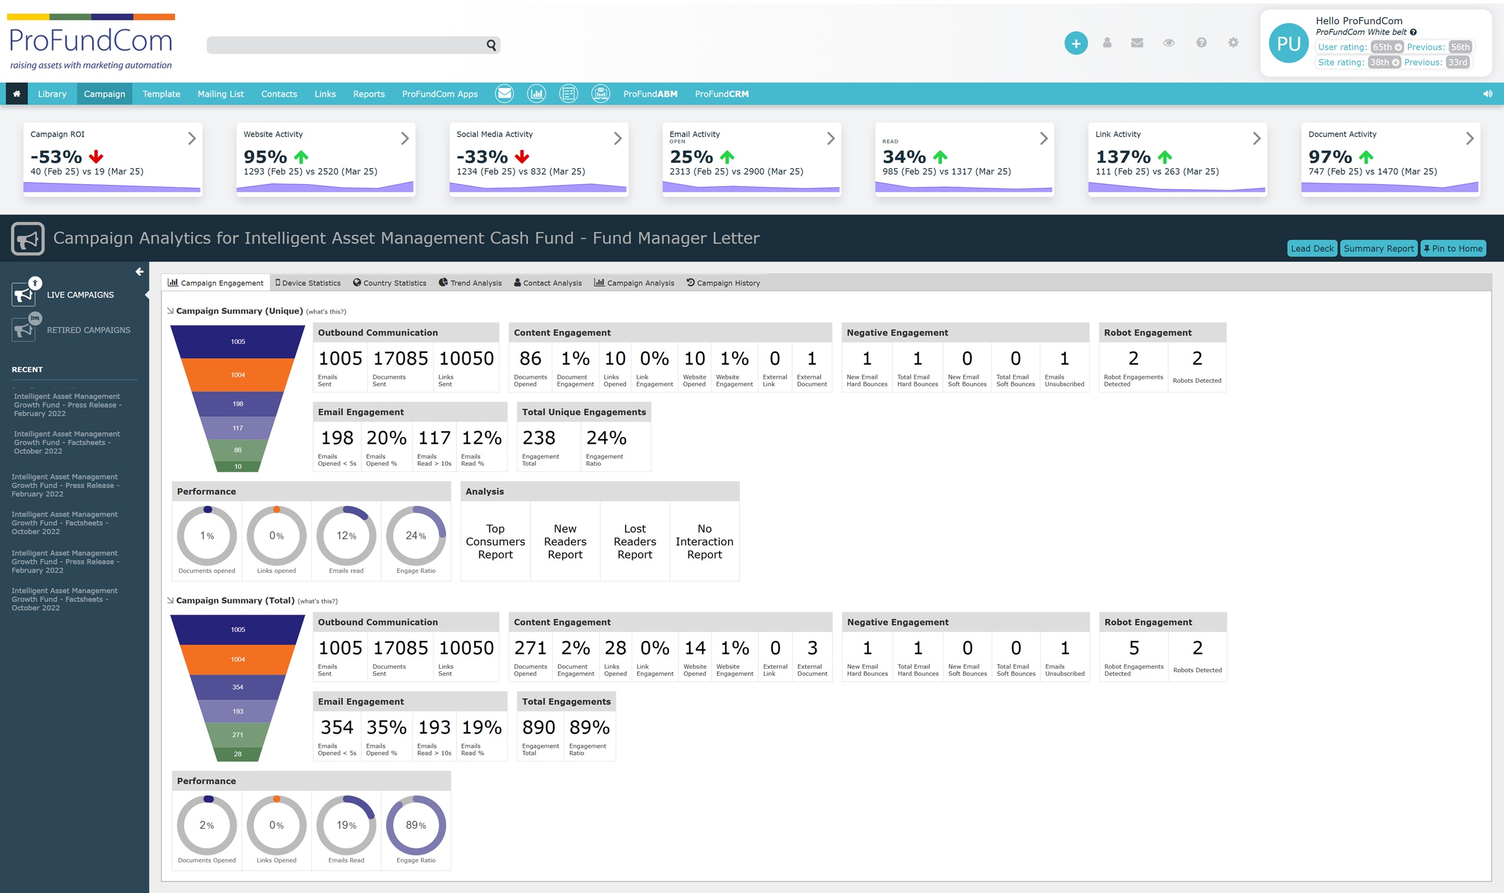The width and height of the screenshot is (1504, 893).
Task: Click the home icon in navigation bar
Action: (16, 94)
